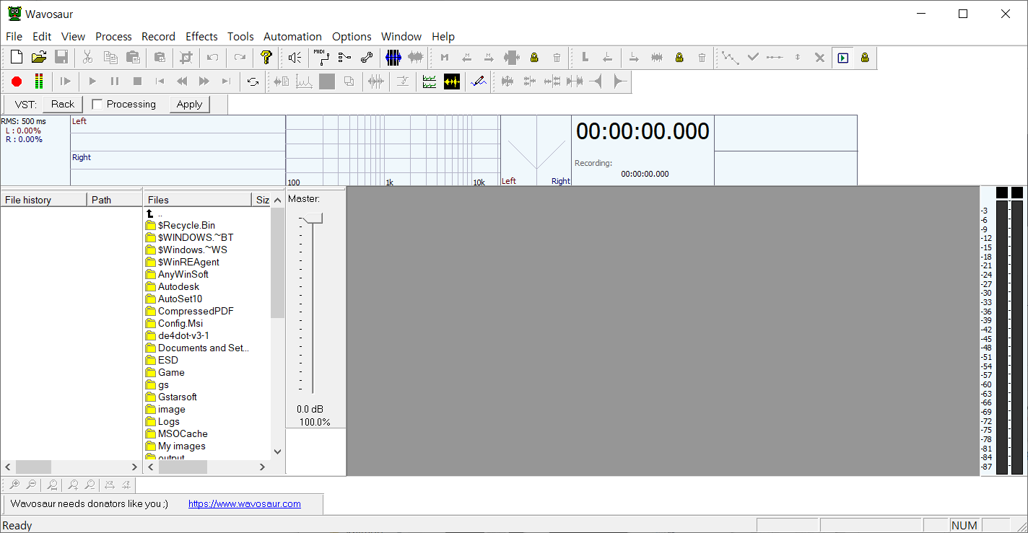
Task: Click the green and red level meter icon
Action: tap(39, 82)
